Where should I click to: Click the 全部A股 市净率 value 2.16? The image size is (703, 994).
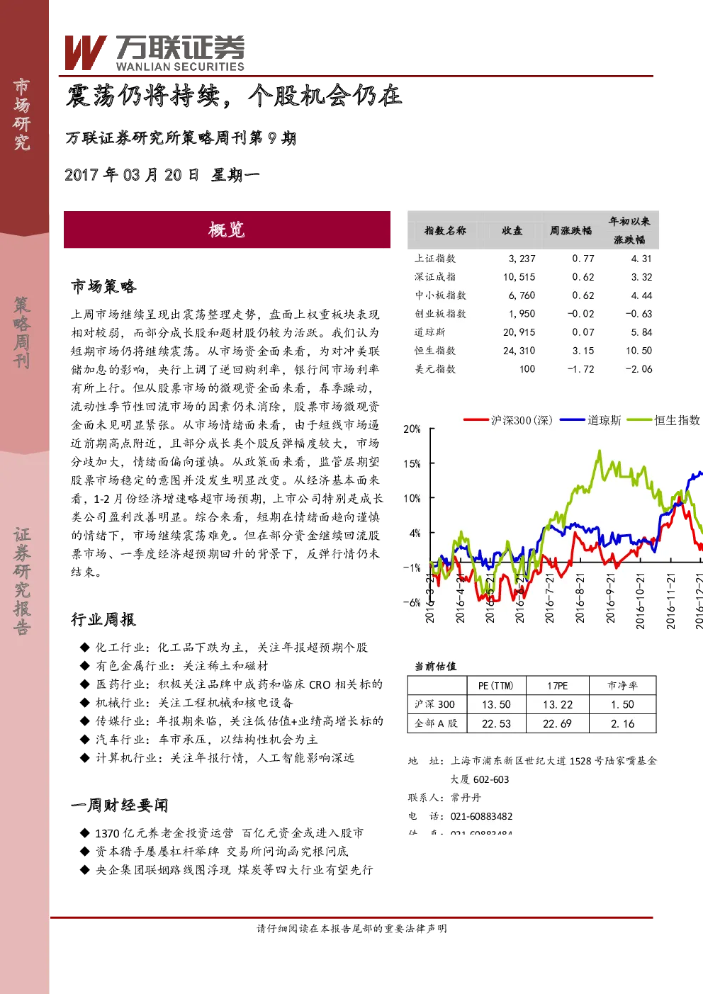point(622,724)
